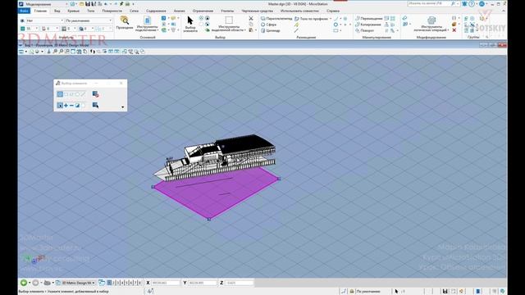Click the Fit View icon in view toolbar

[73, 52]
